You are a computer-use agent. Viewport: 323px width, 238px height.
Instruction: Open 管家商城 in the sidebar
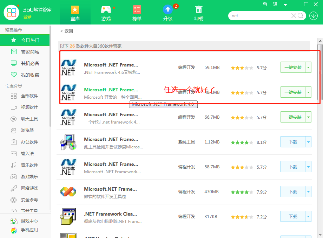(x=25, y=52)
